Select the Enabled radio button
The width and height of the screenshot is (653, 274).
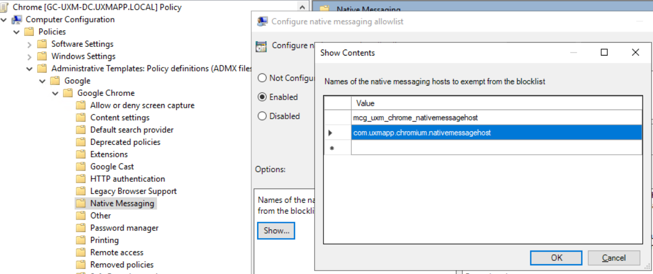pos(263,97)
